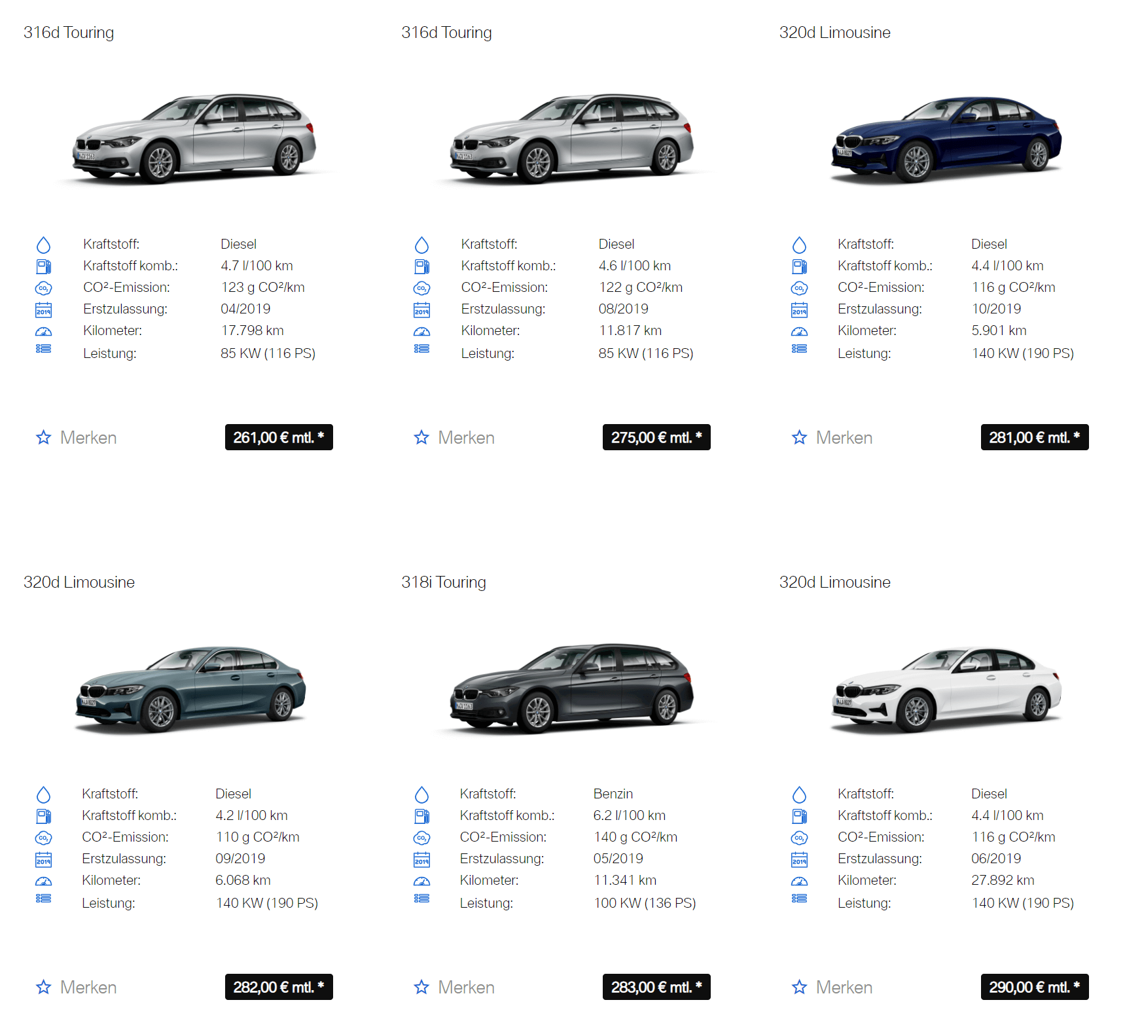1125x1034 pixels.
Task: Bookmark the 281,00 € car with the star icon
Action: 799,437
